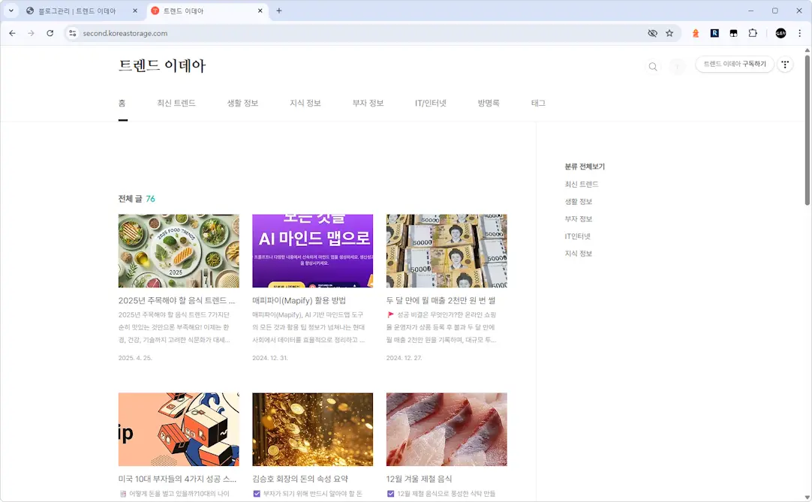Image resolution: width=812 pixels, height=502 pixels.
Task: Click the Extensions puzzle icon
Action: click(x=754, y=33)
